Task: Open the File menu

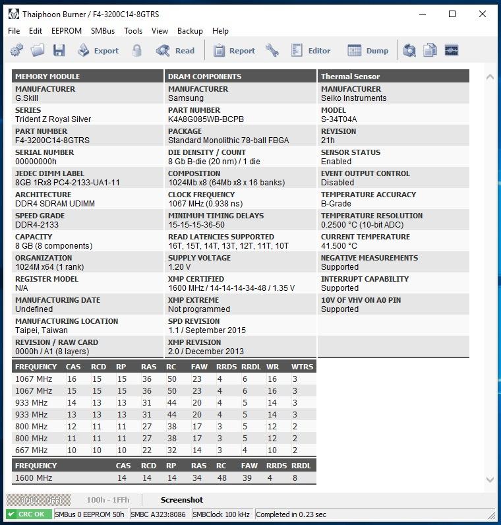Action: click(x=14, y=31)
